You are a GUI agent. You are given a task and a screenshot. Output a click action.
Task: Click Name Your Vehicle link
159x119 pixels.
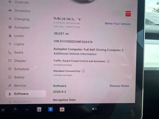(x=118, y=24)
